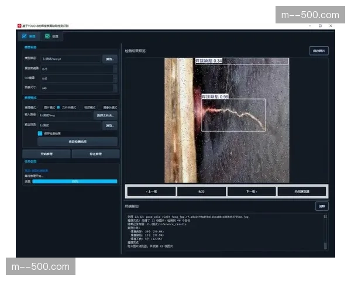Click the input path field E:/测试/img

(65, 115)
